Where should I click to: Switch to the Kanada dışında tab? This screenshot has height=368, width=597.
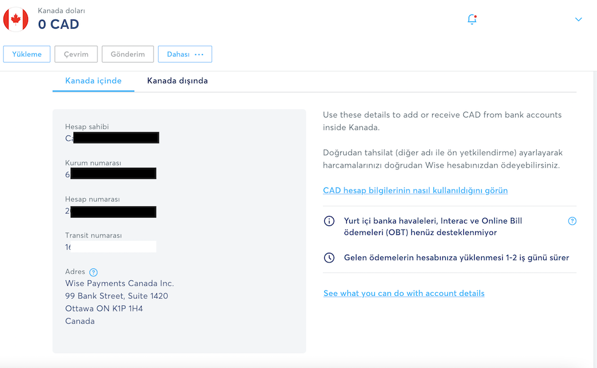point(177,81)
